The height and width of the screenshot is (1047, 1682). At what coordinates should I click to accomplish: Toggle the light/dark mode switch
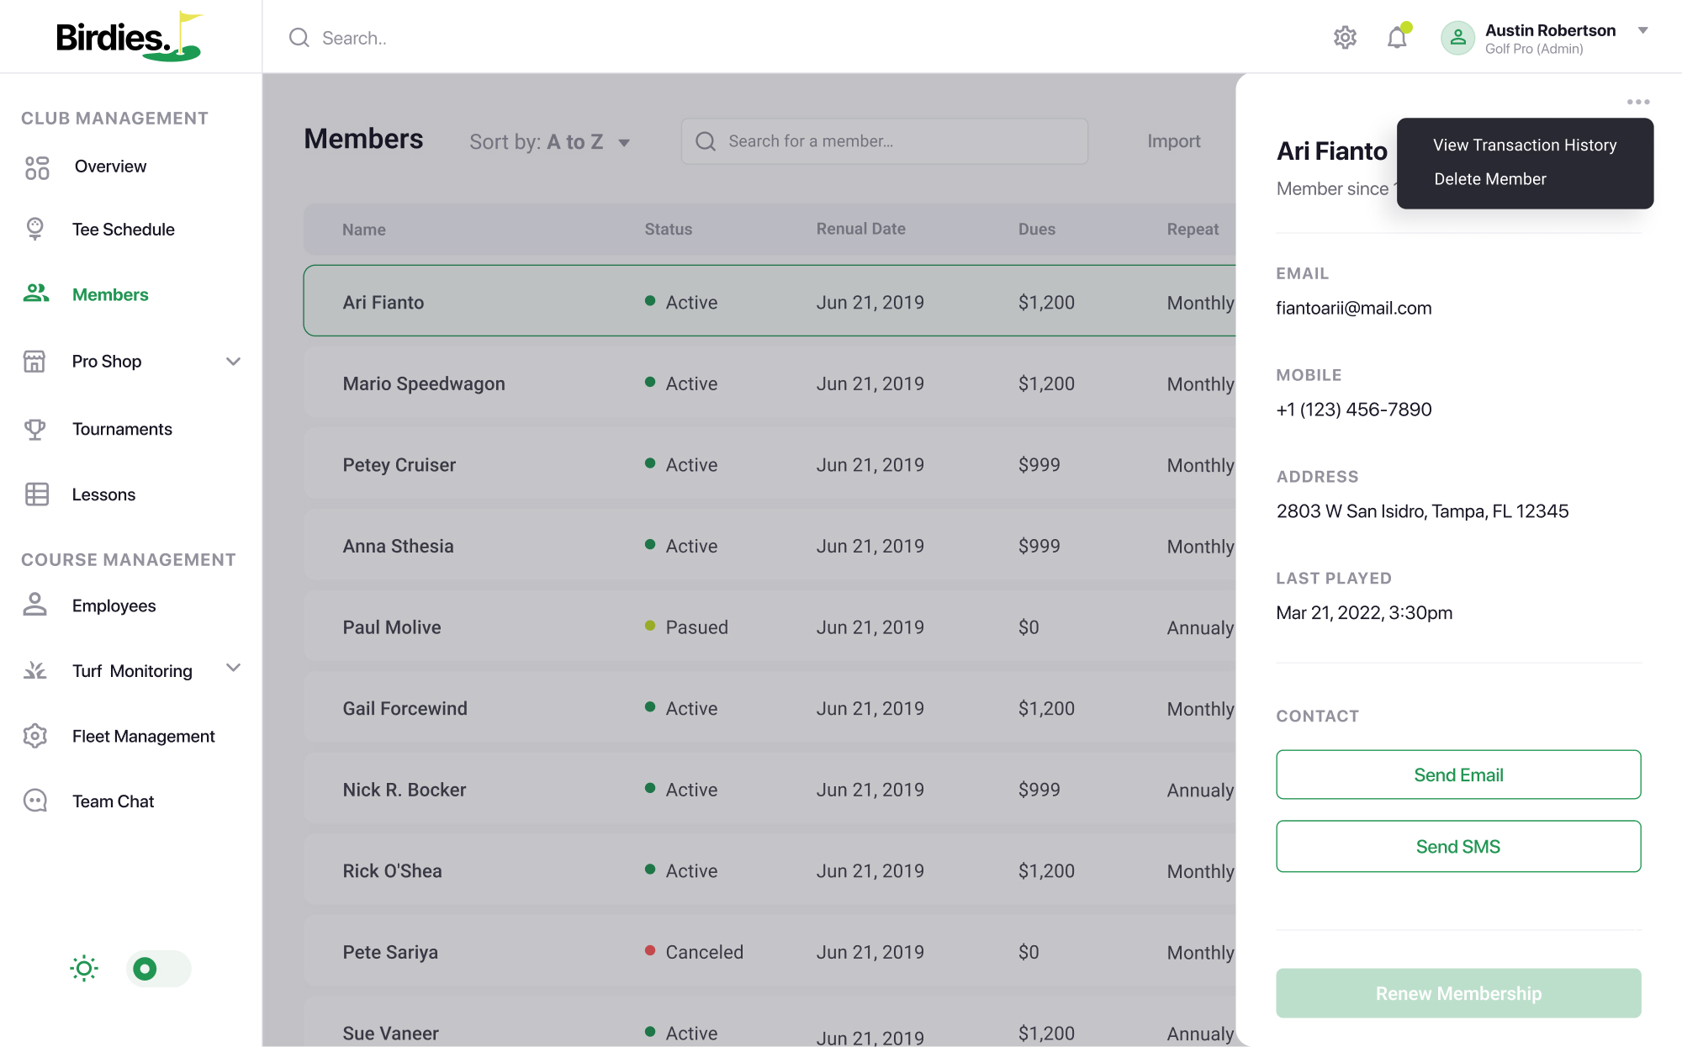tap(159, 969)
